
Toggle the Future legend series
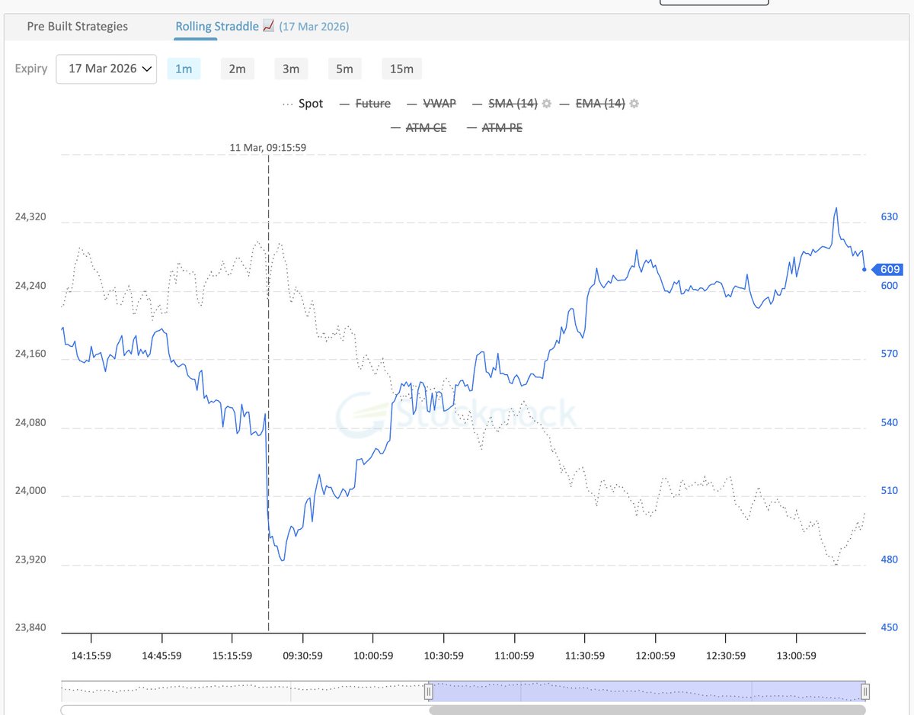[x=364, y=104]
